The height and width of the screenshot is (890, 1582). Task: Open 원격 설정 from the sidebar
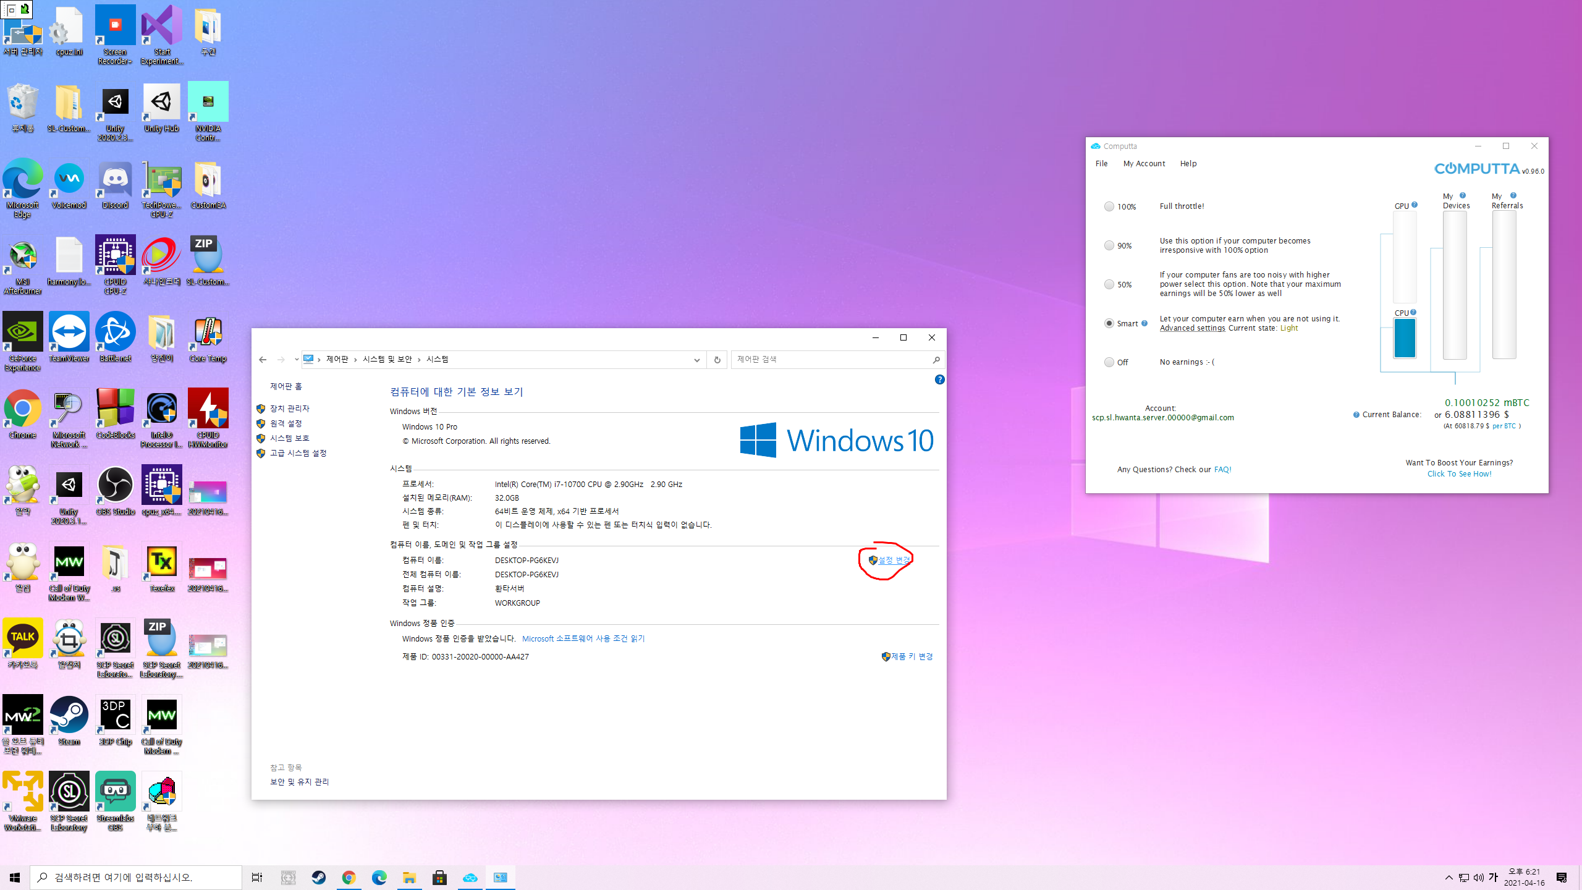pyautogui.click(x=286, y=423)
